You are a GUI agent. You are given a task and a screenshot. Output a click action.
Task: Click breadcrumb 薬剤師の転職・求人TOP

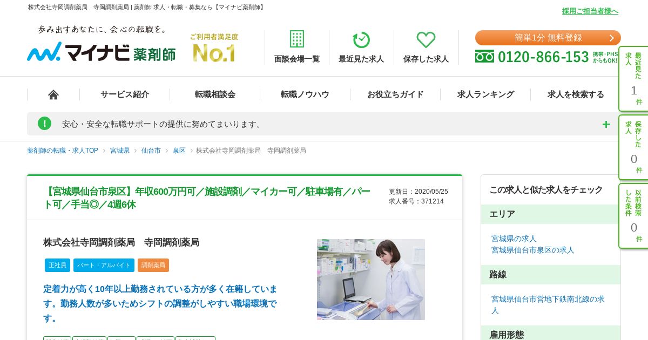[x=63, y=151]
